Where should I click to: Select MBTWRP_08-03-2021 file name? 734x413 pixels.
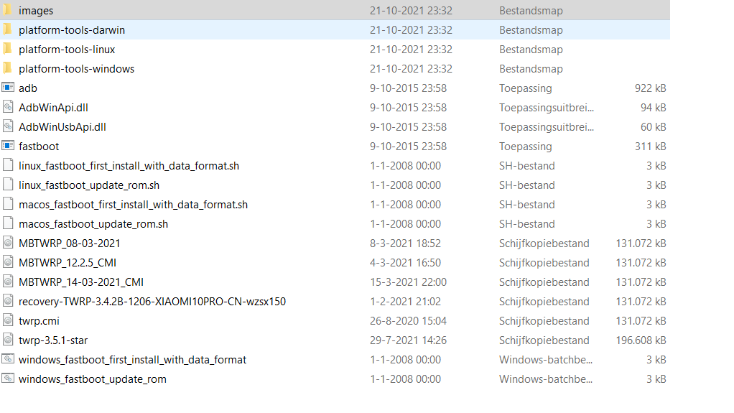click(69, 243)
